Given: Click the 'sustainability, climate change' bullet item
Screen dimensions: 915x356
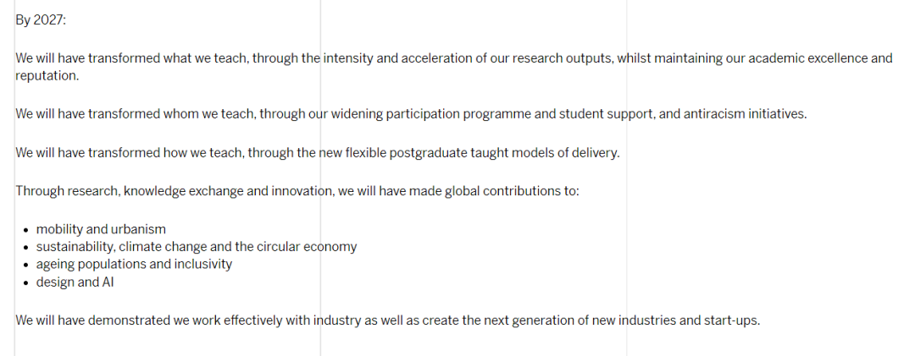Looking at the screenshot, I should click(196, 246).
